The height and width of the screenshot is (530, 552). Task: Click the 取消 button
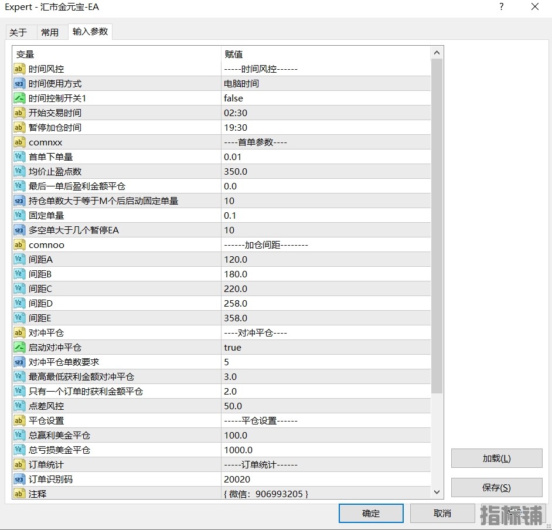coord(442,514)
